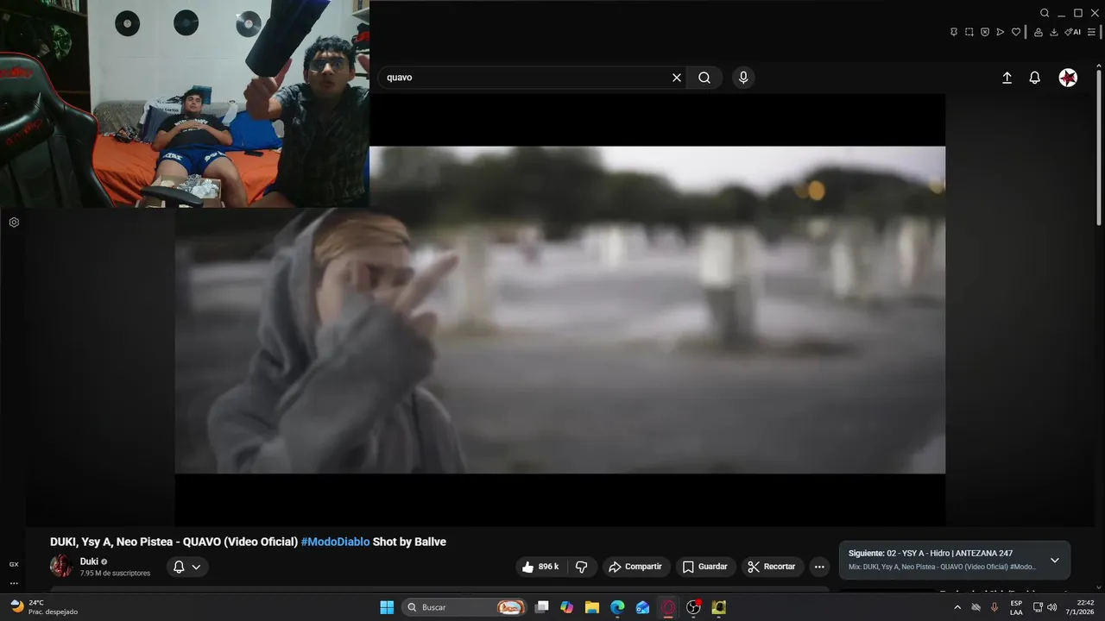Image resolution: width=1105 pixels, height=621 pixels.
Task: Open browser tab search magnifier
Action: point(1045,13)
